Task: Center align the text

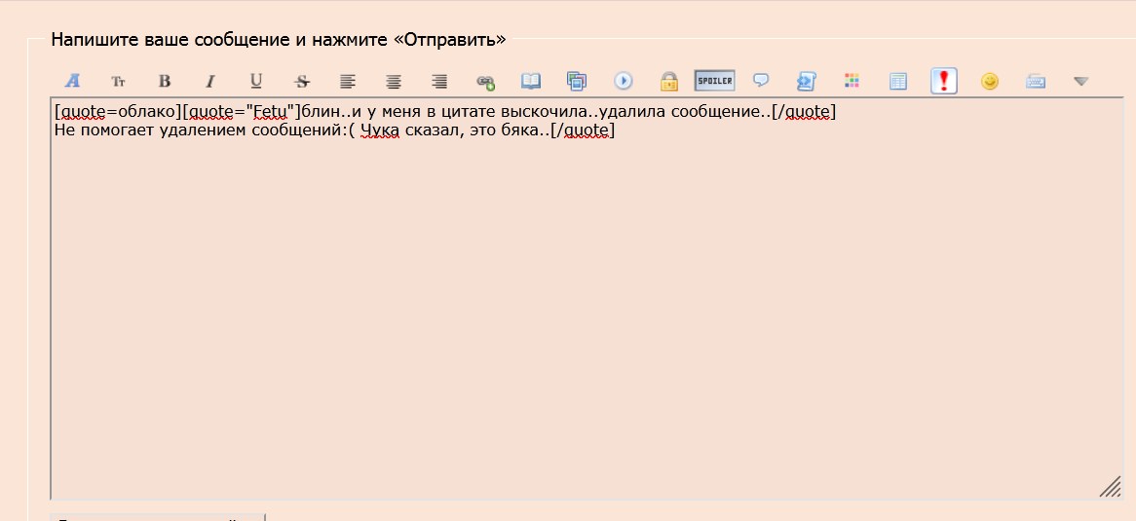Action: click(394, 81)
